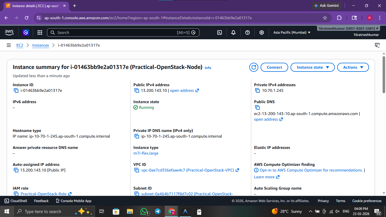Copy the VPC ID
386x217 pixels.
[x=137, y=170]
